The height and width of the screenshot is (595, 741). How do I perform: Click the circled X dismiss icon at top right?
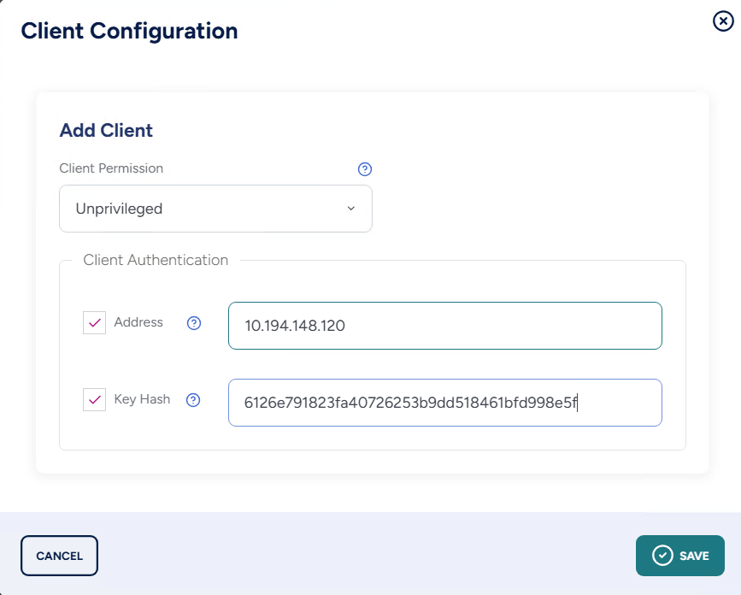(725, 21)
